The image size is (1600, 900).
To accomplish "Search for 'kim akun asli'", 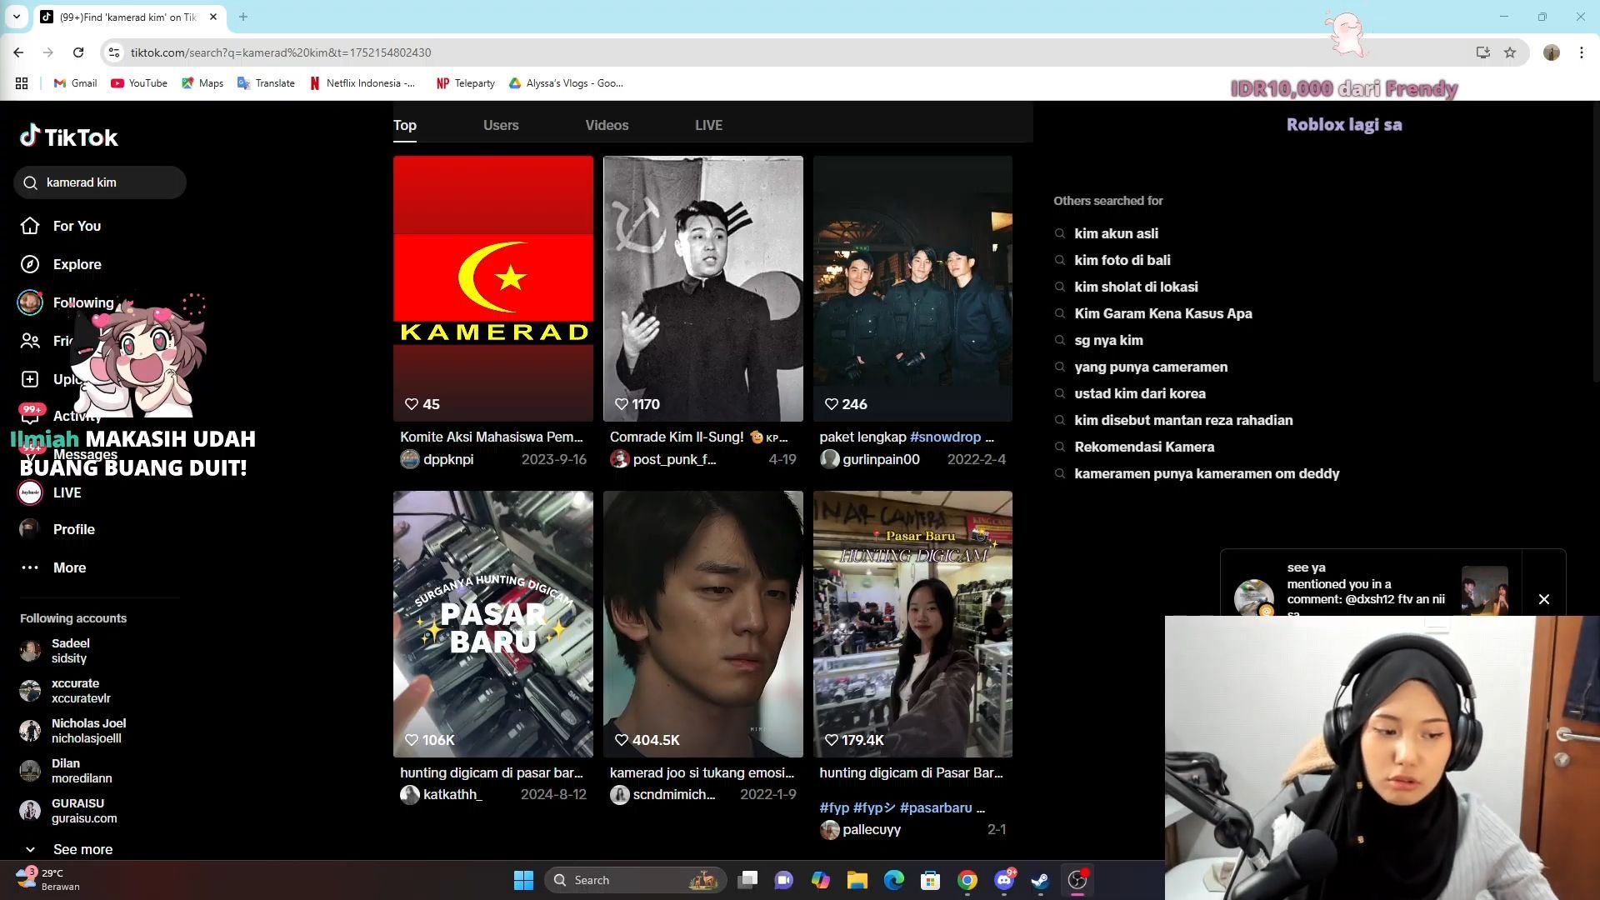I will [1116, 233].
